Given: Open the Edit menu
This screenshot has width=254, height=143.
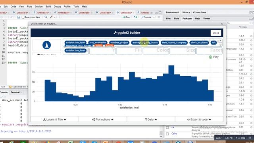Looking at the screenshot, I should (6, 6).
